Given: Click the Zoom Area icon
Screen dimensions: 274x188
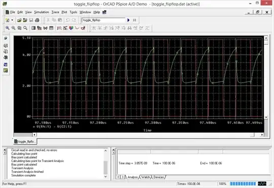Looking at the screenshot, I should (19, 28).
